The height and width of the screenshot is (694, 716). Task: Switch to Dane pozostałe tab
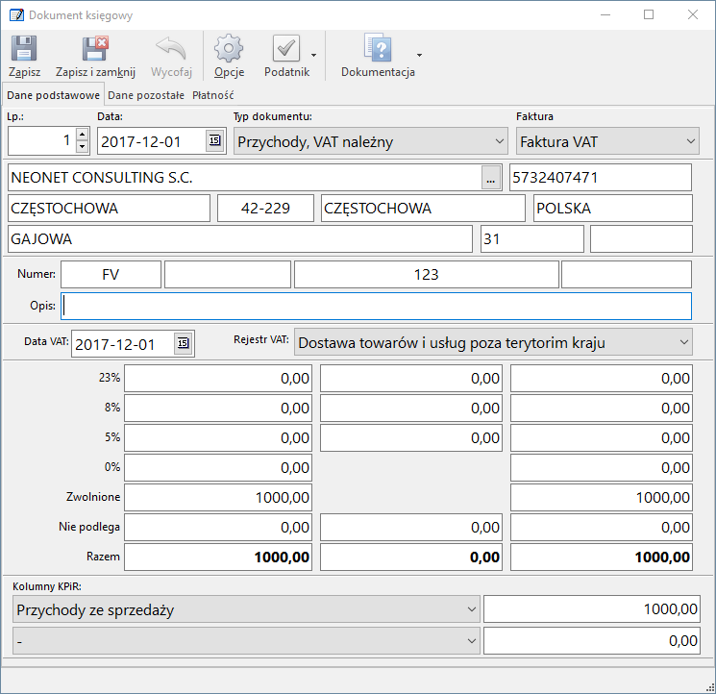(x=146, y=95)
